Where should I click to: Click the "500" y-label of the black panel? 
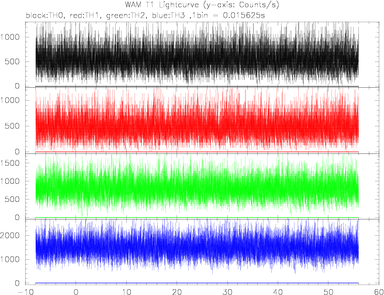(12, 62)
